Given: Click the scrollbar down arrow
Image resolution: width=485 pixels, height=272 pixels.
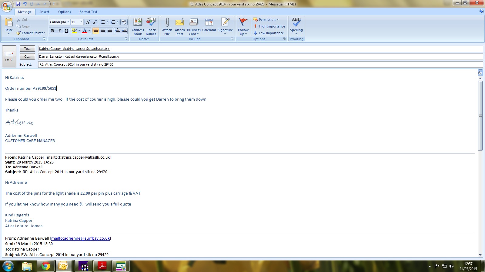Looking at the screenshot, I should [x=480, y=255].
